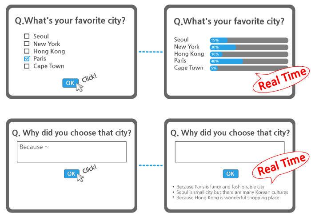Click the Cape Town 5% result bar
This screenshot has height=217, width=311.
point(249,68)
